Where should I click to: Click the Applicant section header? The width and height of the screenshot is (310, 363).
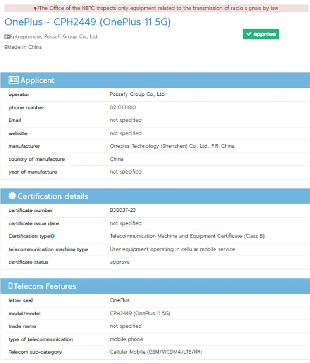coord(38,80)
